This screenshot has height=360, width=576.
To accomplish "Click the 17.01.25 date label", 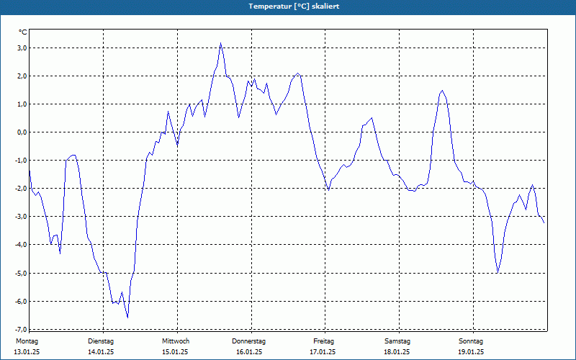I will (323, 352).
